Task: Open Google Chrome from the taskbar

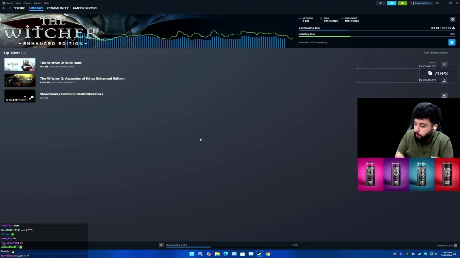Action: pyautogui.click(x=268, y=254)
